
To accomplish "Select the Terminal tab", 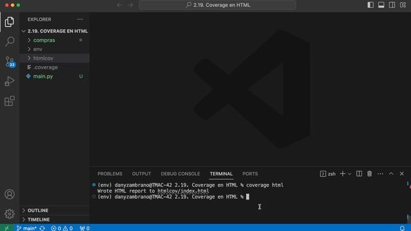I will [221, 174].
